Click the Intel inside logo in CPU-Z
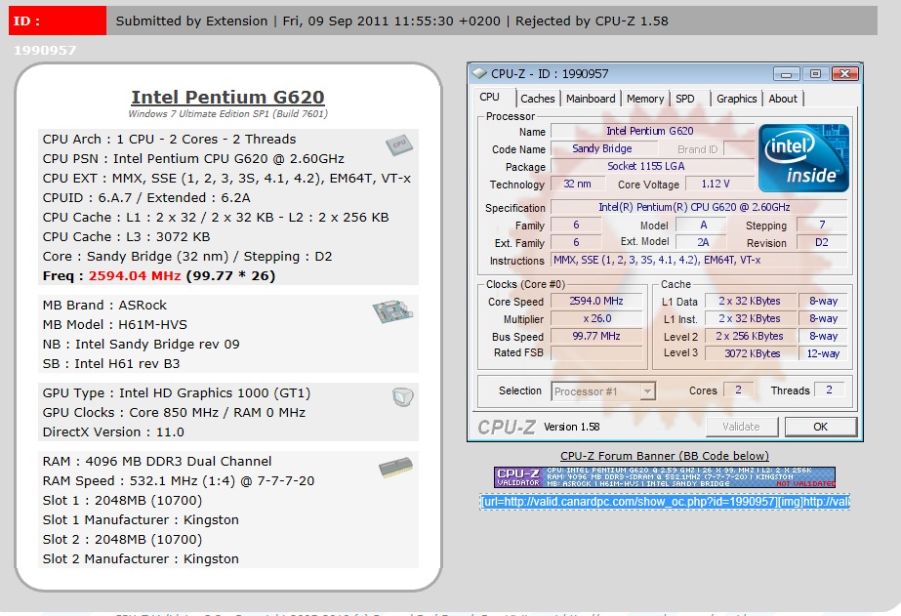This screenshot has height=616, width=901. pos(803,157)
